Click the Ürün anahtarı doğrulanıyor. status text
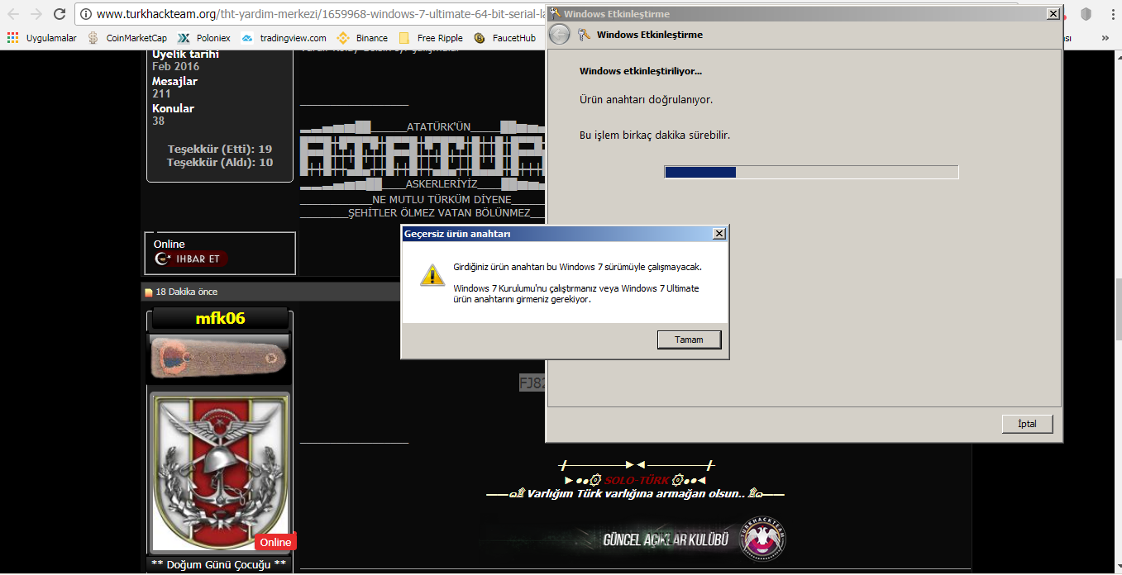Viewport: 1122px width, 575px height. 646,100
